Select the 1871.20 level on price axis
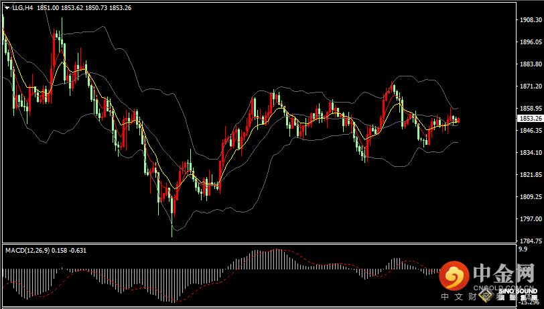The image size is (544, 309). point(531,86)
